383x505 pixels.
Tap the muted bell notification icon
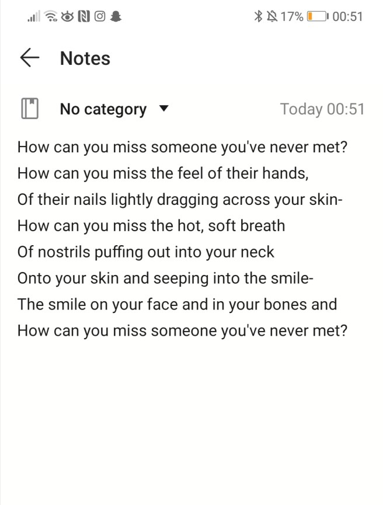pos(271,16)
